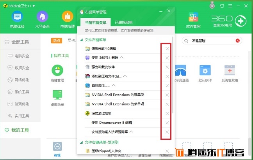Click the 使用光影4.0编辑 row text
Viewport: 253px width, 160px height.
tap(104, 48)
